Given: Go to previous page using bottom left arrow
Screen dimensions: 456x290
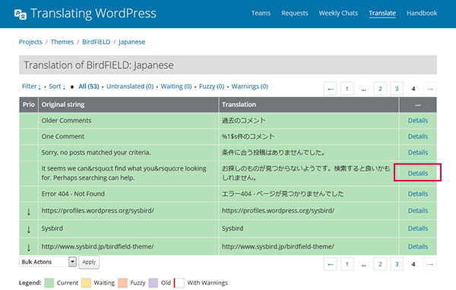Looking at the screenshot, I should [x=331, y=264].
